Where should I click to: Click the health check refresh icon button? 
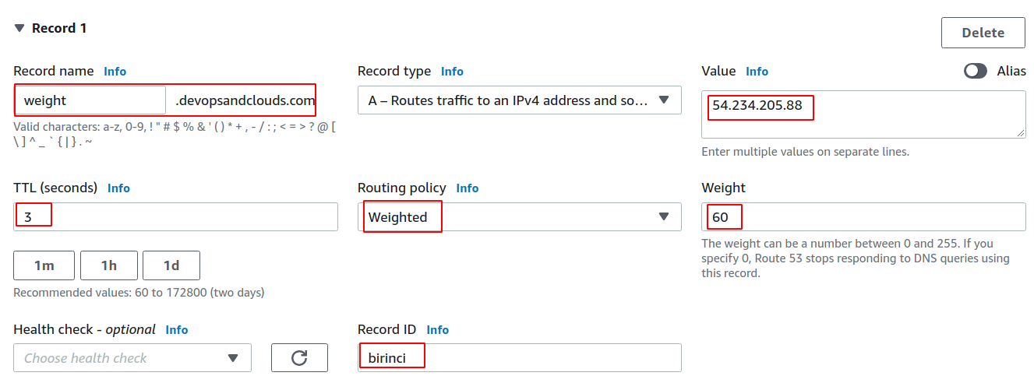coord(299,358)
